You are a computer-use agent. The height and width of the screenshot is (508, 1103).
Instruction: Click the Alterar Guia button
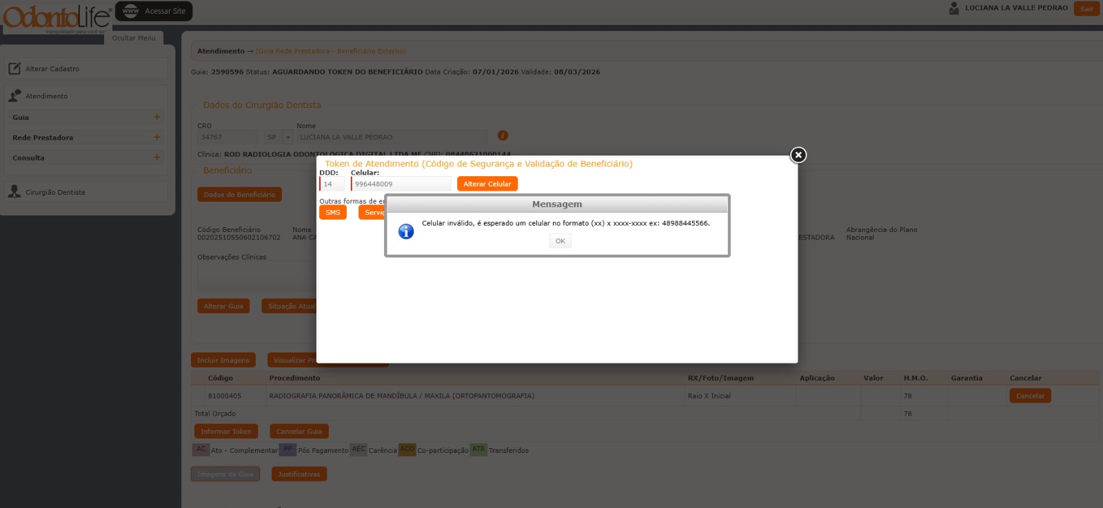coord(223,306)
